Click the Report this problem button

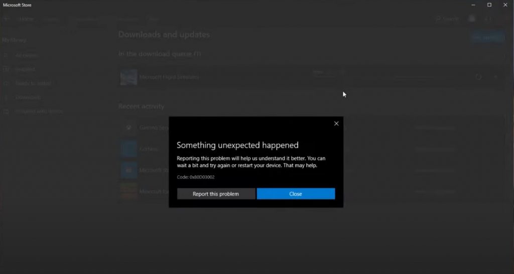[x=216, y=194]
